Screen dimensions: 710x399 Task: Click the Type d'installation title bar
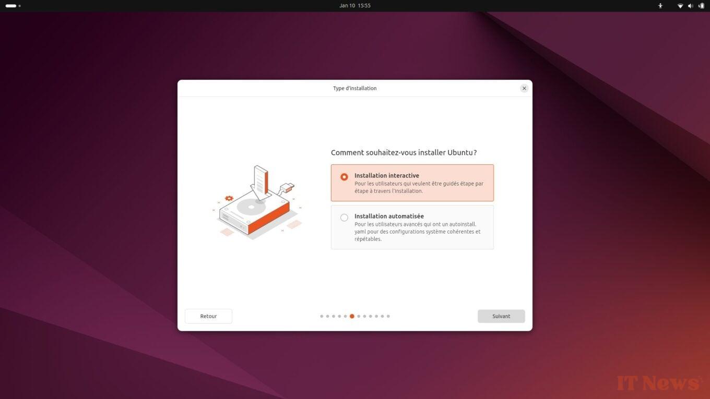point(355,88)
